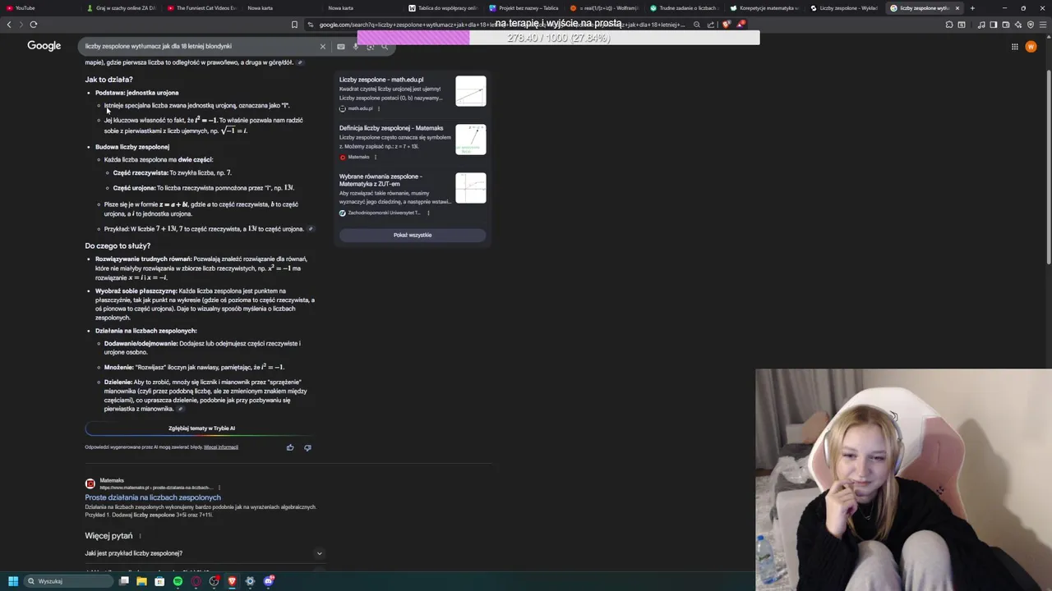This screenshot has width=1052, height=591.
Task: Open Discord from the taskbar
Action: coord(269,581)
